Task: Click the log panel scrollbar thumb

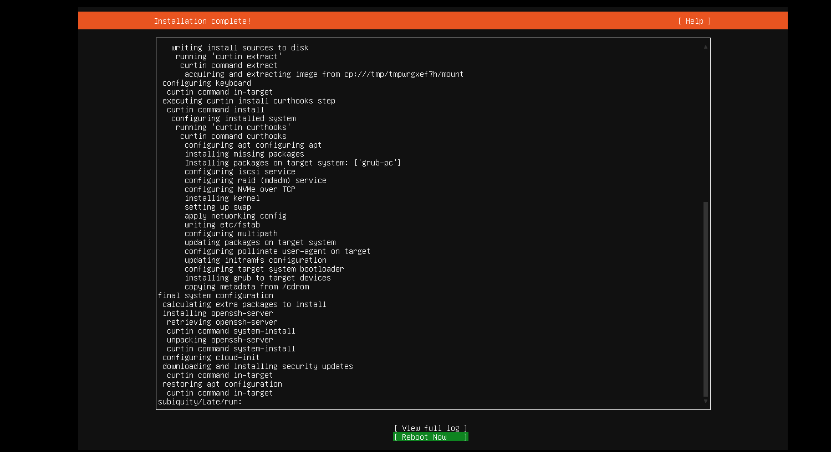Action: [x=705, y=299]
